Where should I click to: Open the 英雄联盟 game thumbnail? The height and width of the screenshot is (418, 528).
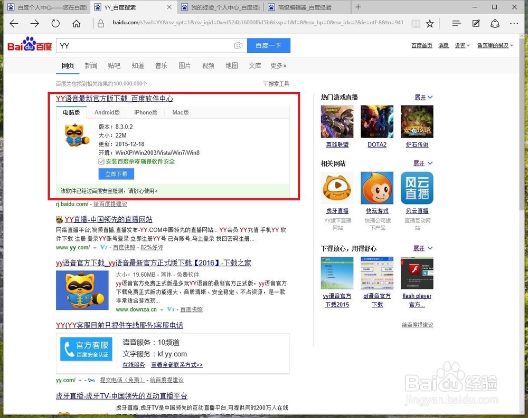pyautogui.click(x=337, y=121)
